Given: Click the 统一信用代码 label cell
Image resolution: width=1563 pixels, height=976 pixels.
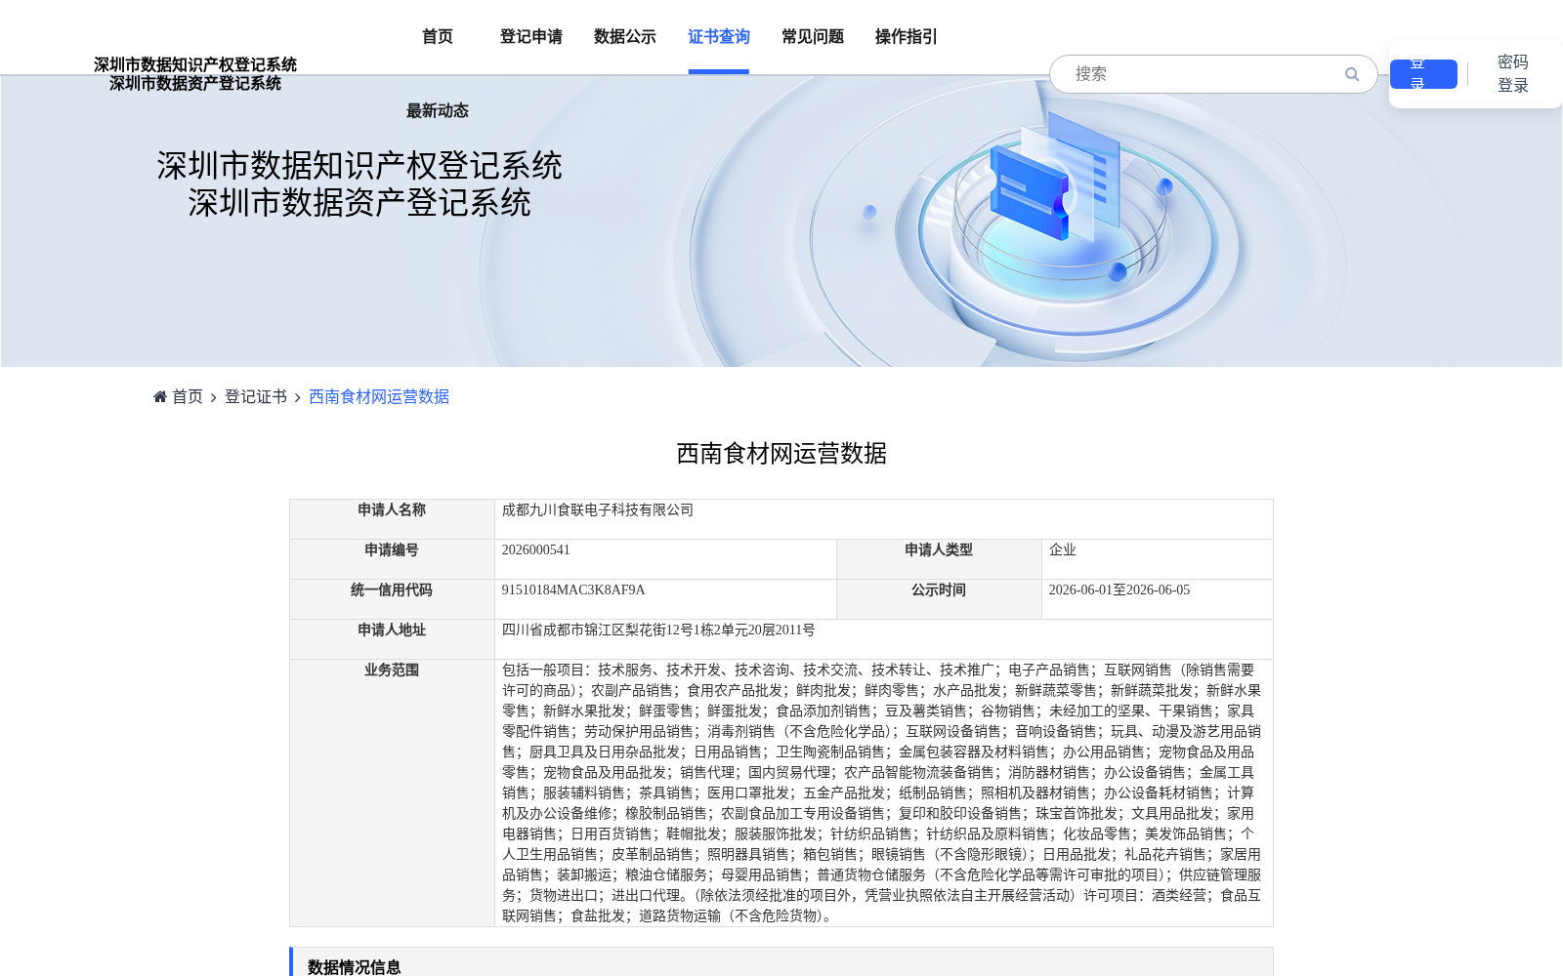Looking at the screenshot, I should point(392,599).
